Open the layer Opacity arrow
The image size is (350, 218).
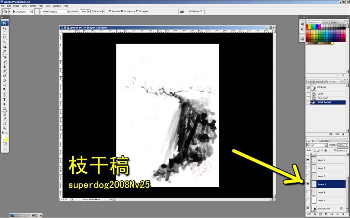pyautogui.click(x=347, y=145)
